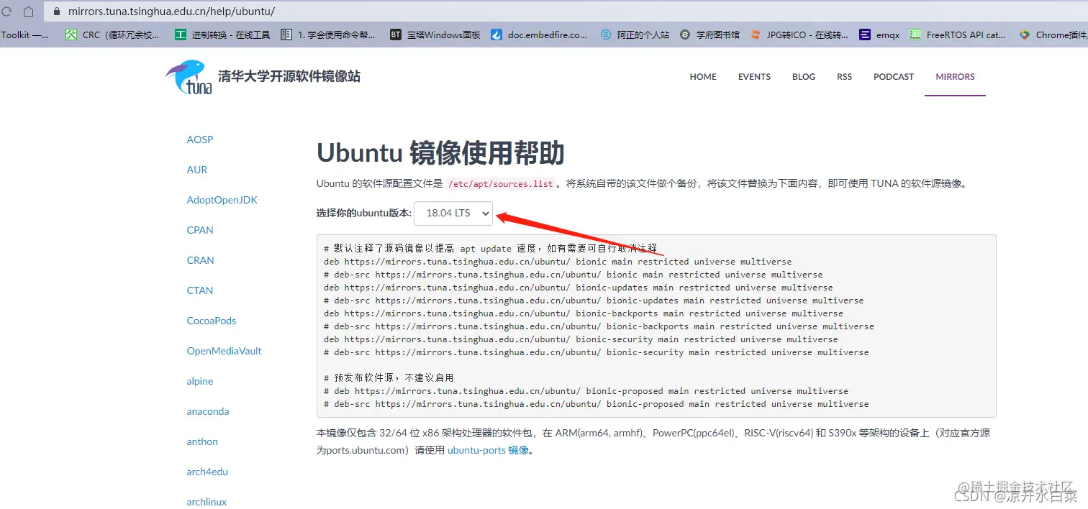Open alpine mirror help

(200, 381)
